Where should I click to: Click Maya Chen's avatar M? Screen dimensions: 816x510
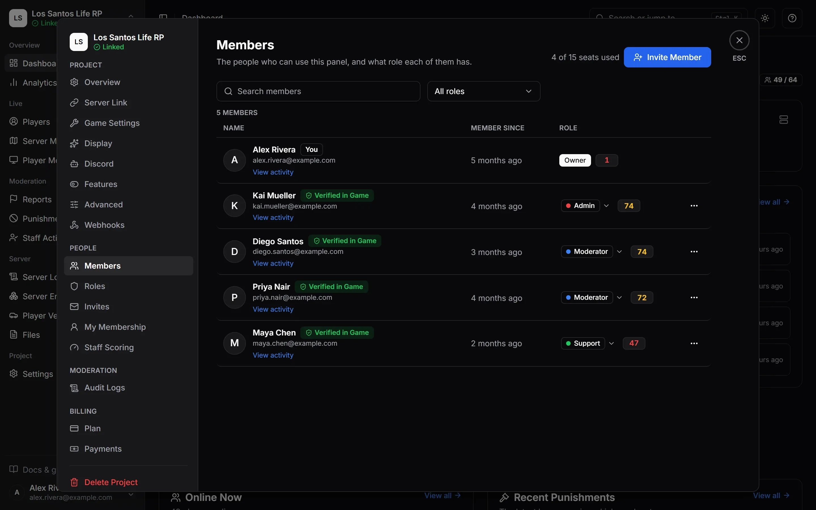point(235,343)
